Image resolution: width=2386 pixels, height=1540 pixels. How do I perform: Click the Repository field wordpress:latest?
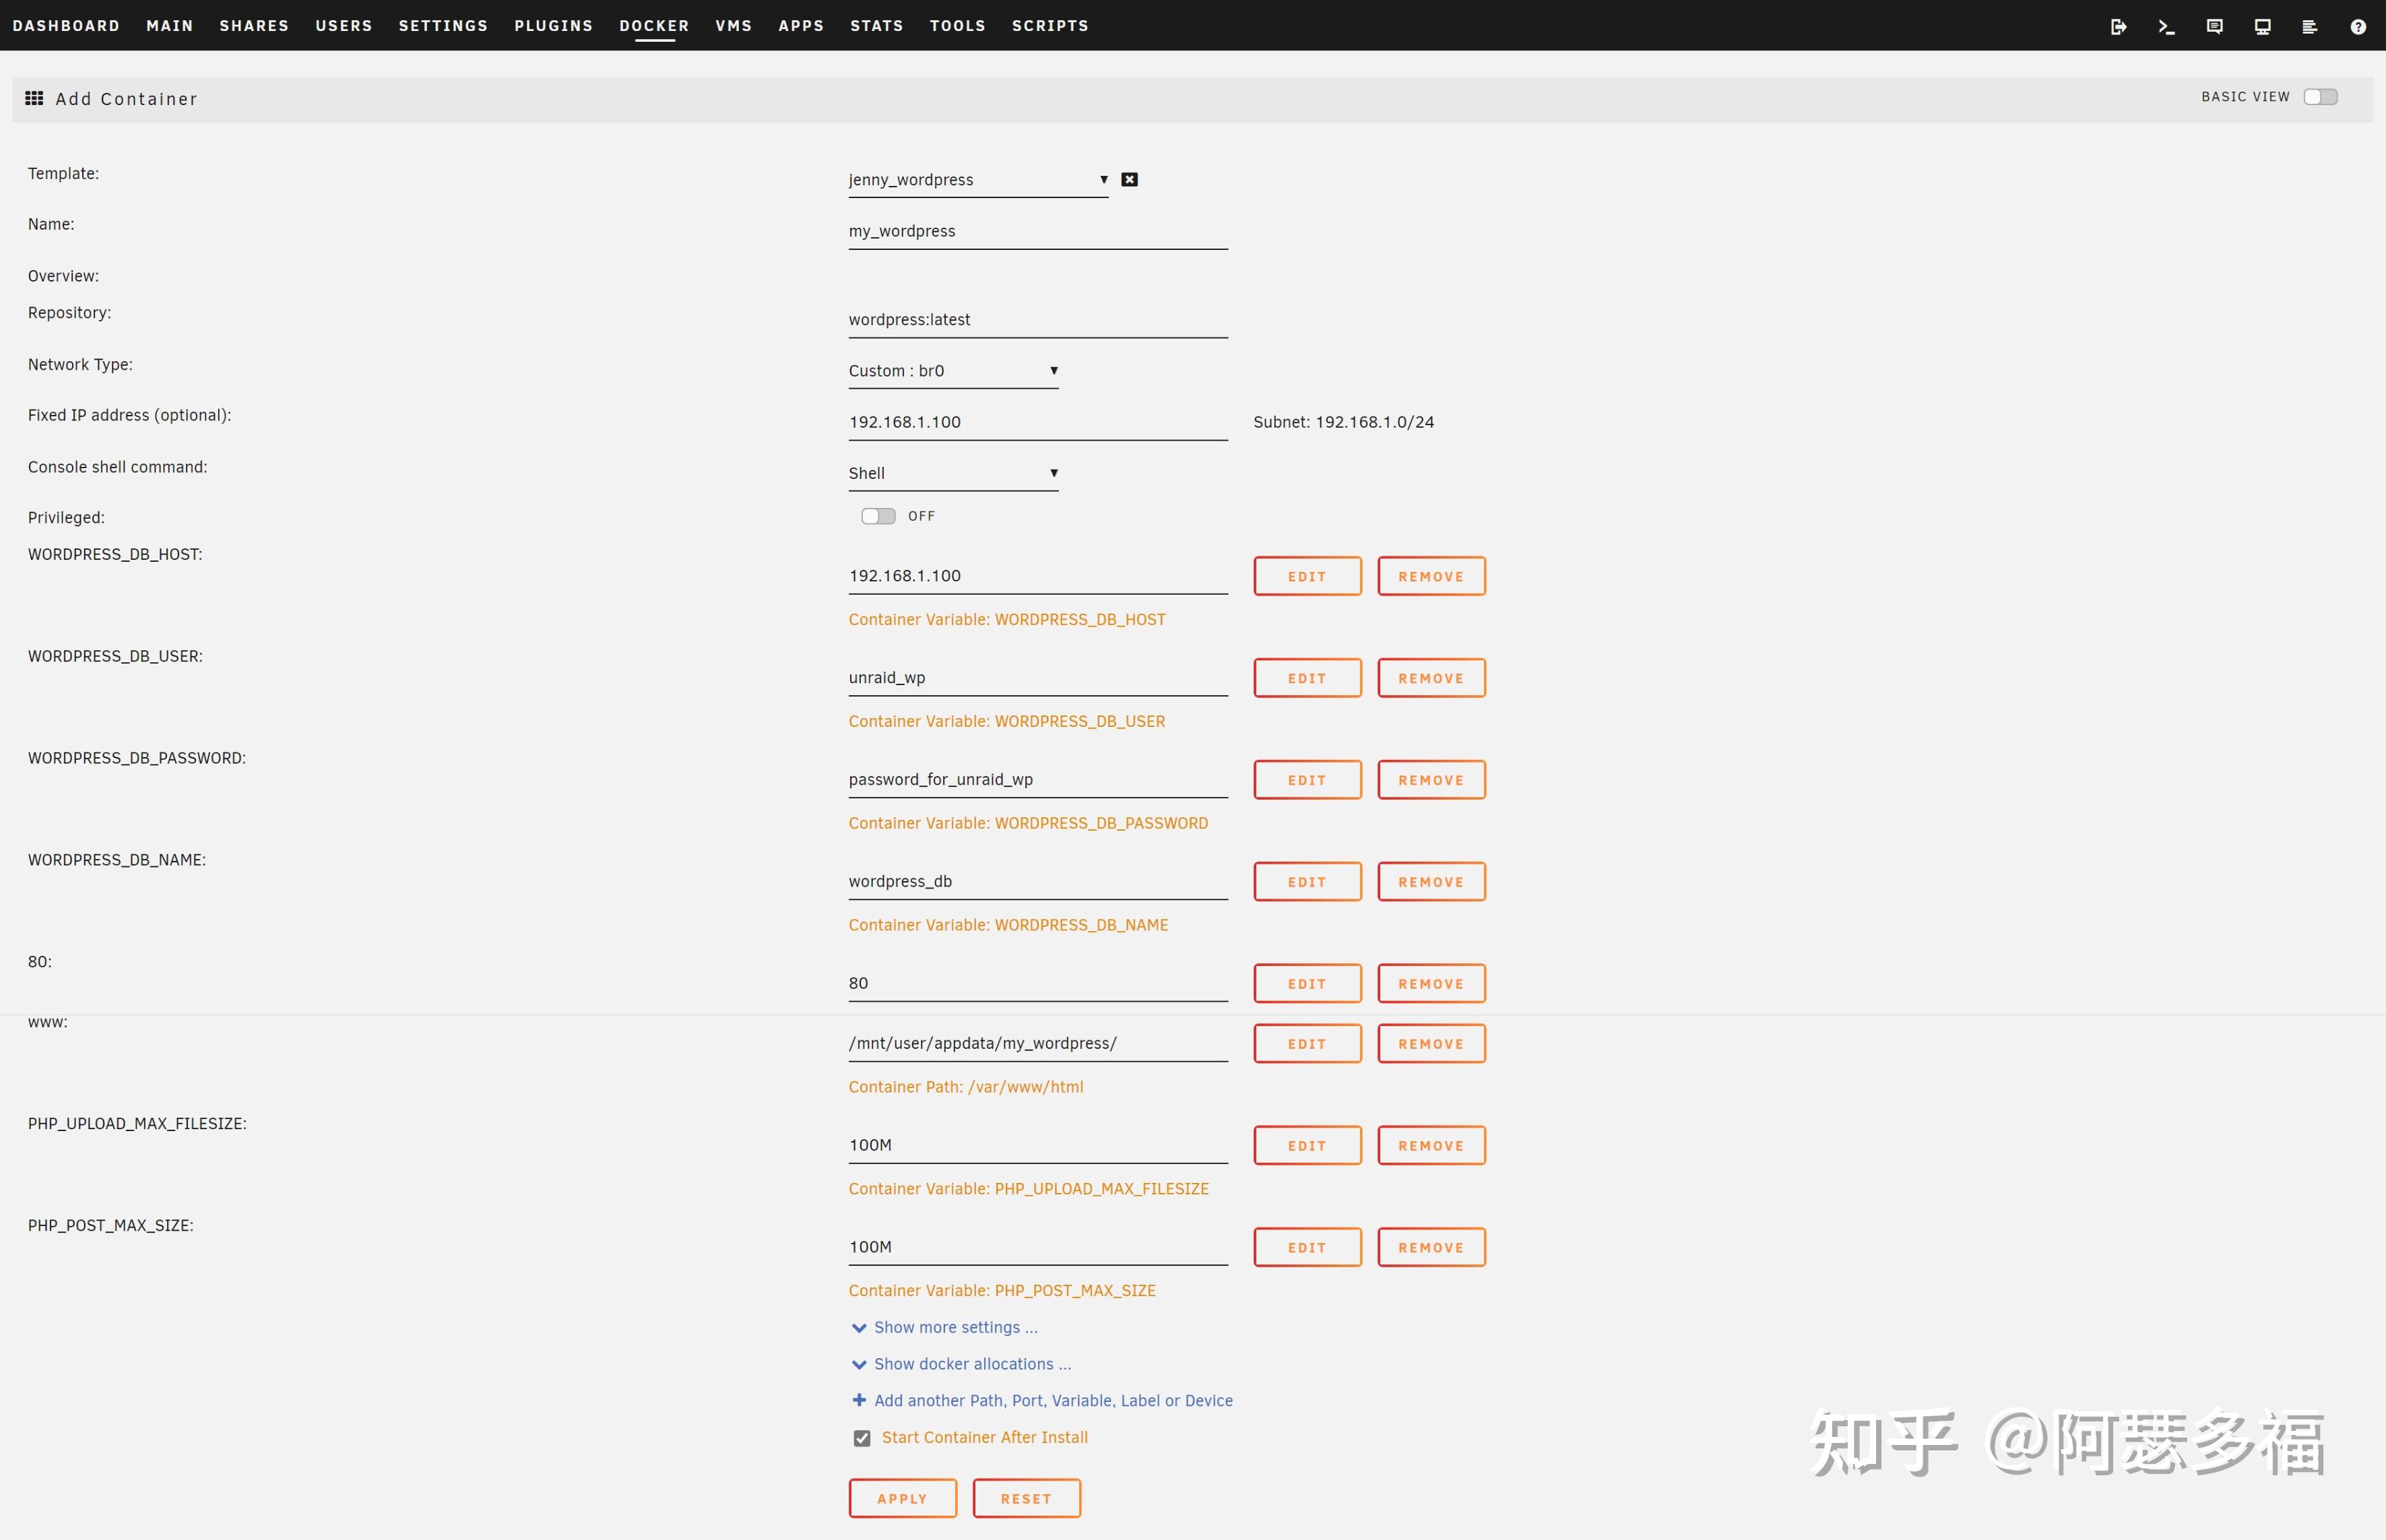pos(1038,321)
